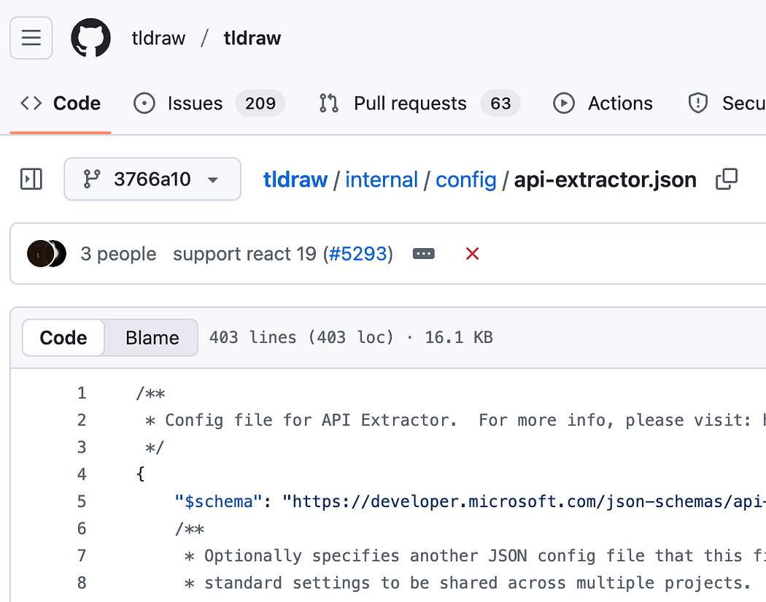Click the GitHub logo icon
This screenshot has width=766, height=602.
click(90, 38)
